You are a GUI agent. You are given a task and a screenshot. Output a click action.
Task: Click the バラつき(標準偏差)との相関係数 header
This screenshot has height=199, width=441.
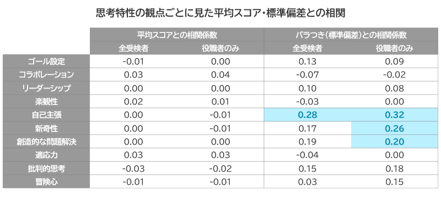[x=351, y=35]
